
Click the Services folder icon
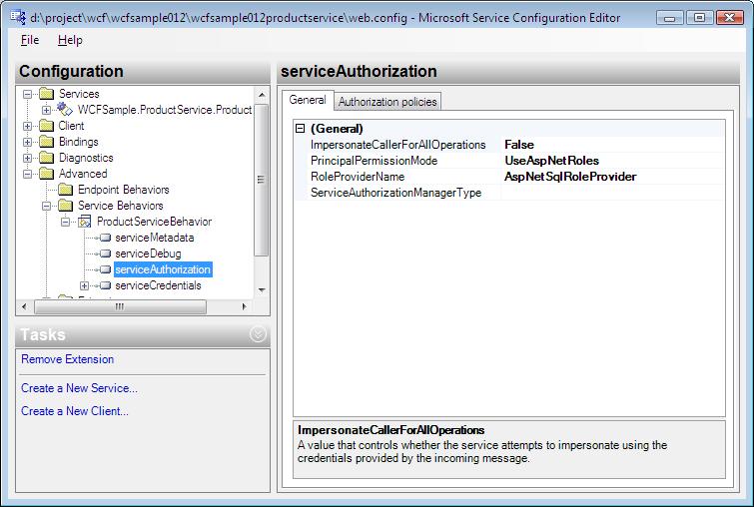click(46, 94)
